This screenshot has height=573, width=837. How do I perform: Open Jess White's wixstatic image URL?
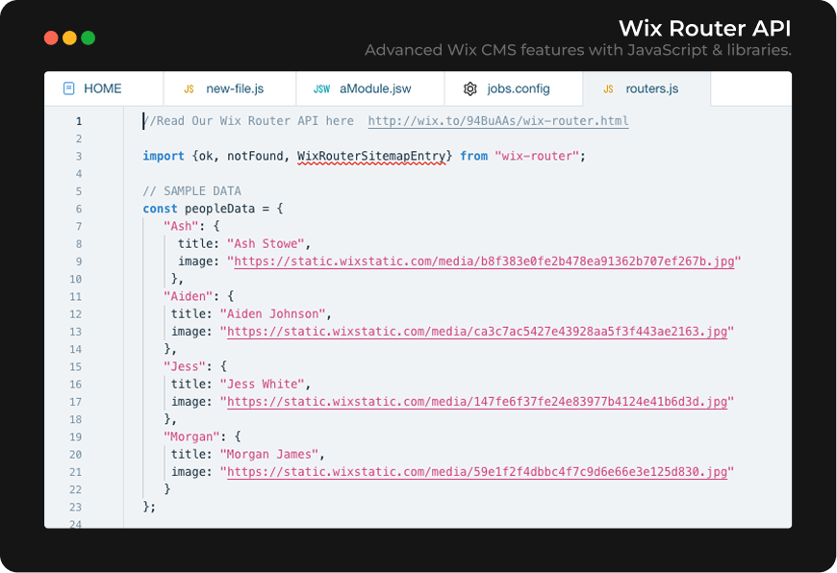click(477, 402)
